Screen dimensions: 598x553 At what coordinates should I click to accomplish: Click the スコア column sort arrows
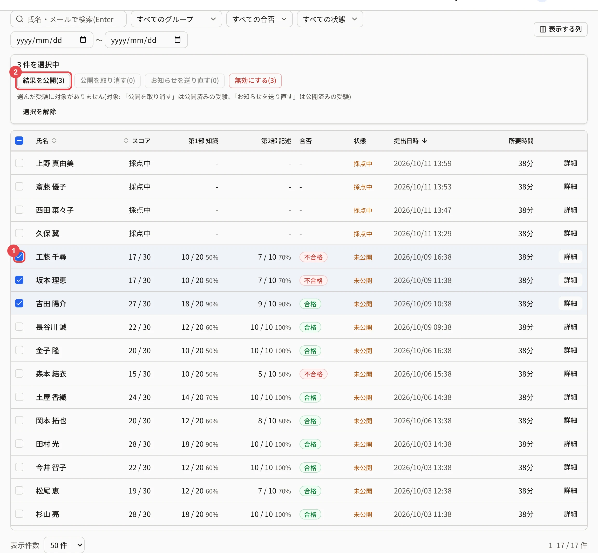click(x=126, y=141)
